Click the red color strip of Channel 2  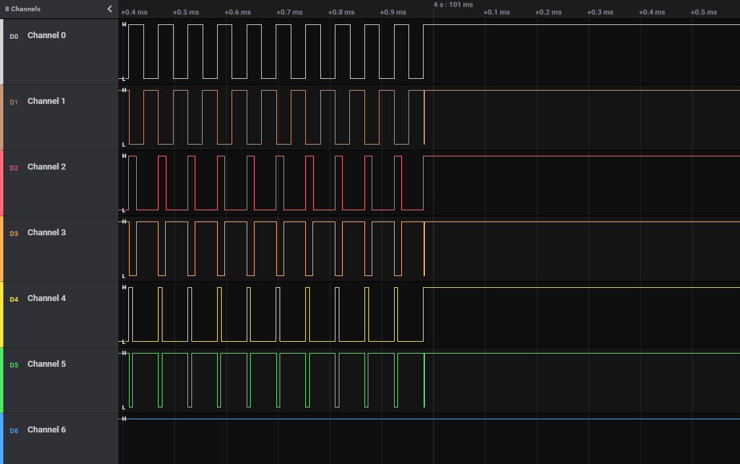tap(2, 183)
